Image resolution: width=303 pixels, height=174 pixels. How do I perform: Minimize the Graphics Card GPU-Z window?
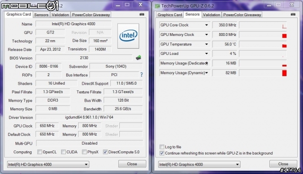coord(118,5)
